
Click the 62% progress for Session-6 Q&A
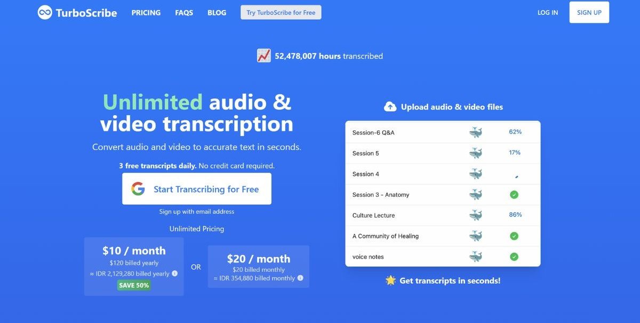[515, 131]
